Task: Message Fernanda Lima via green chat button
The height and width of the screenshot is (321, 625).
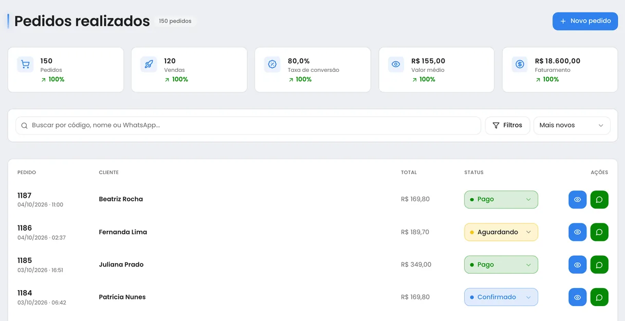Action: (599, 232)
